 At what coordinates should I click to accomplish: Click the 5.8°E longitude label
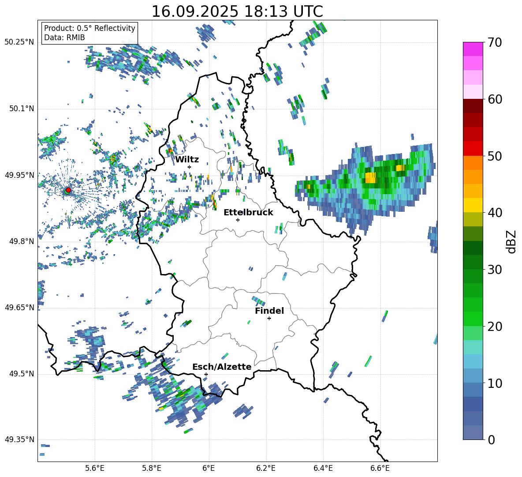(152, 468)
